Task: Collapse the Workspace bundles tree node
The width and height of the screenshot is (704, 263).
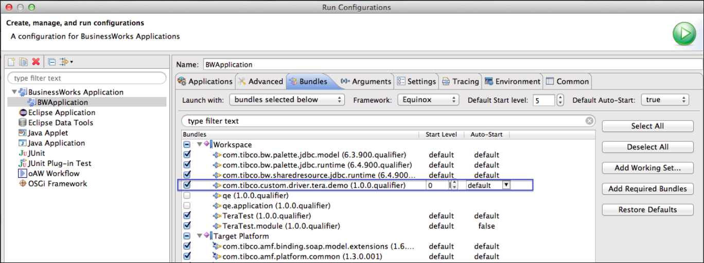Action: pos(199,145)
